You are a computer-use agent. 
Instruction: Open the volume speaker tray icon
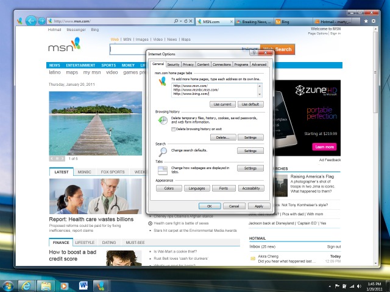[359, 287]
